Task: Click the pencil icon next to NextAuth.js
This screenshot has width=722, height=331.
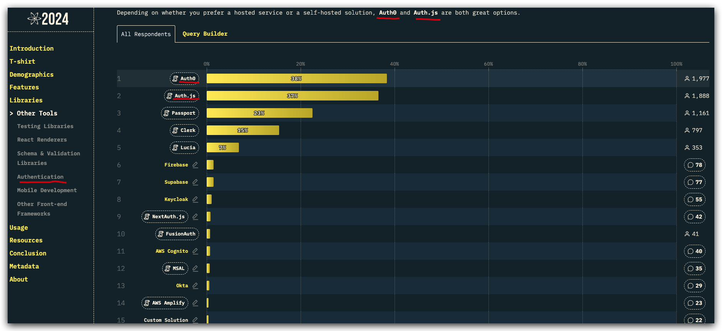Action: (x=195, y=217)
